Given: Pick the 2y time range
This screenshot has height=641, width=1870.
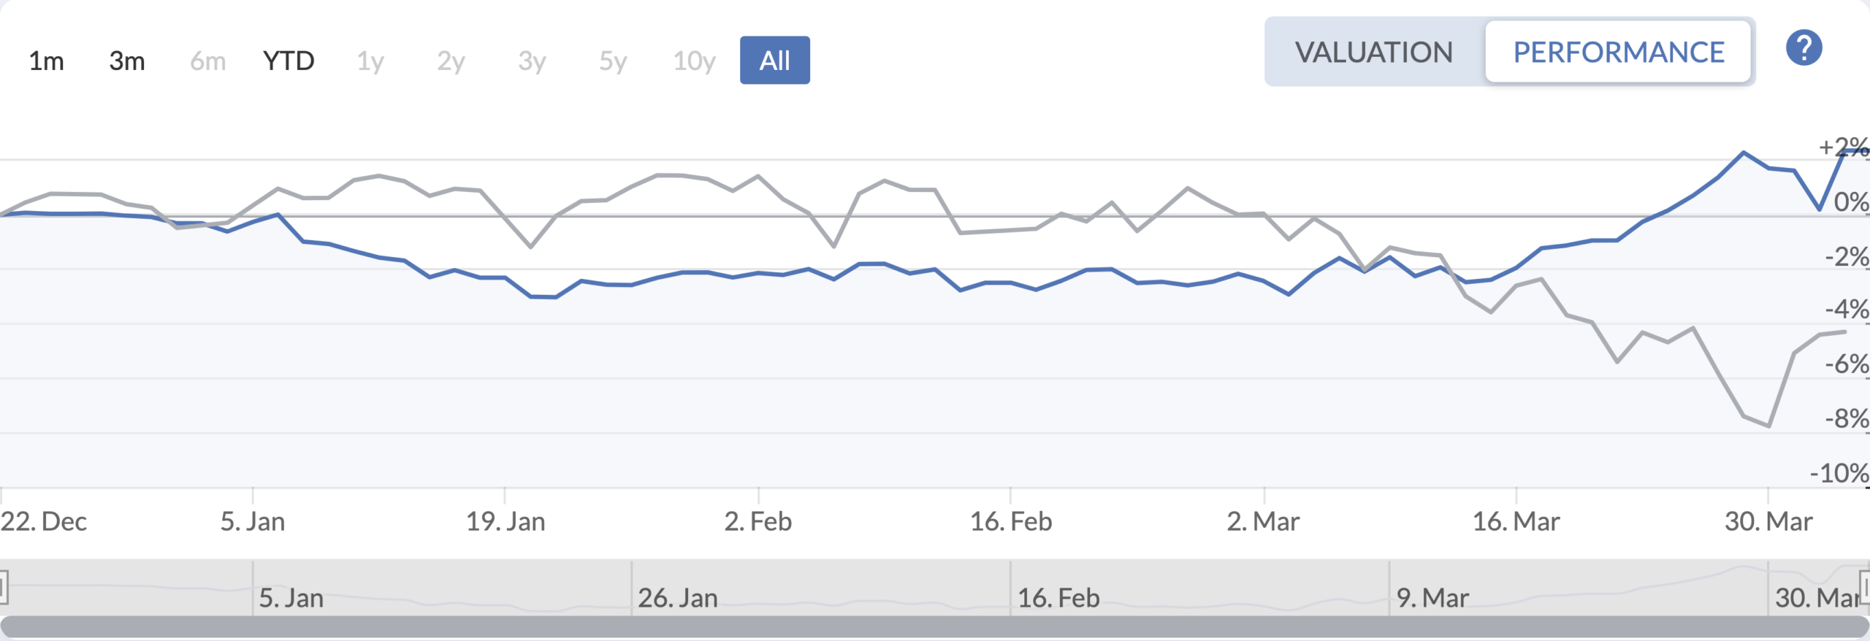Looking at the screenshot, I should (x=451, y=61).
